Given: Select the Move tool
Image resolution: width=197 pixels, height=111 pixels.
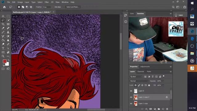Looking at the screenshot, I should [3, 16].
